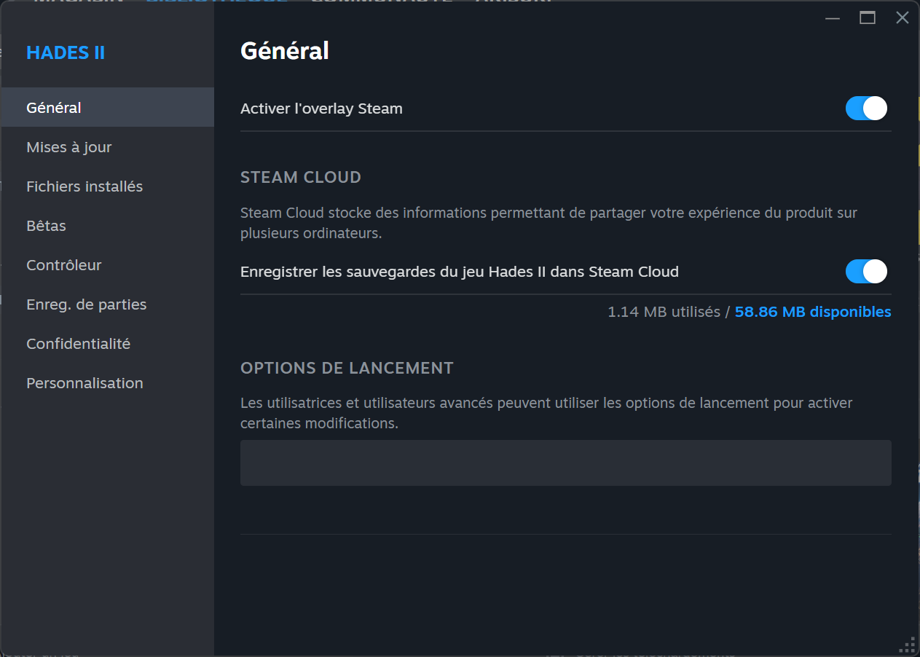Minimize the properties window

pyautogui.click(x=833, y=18)
